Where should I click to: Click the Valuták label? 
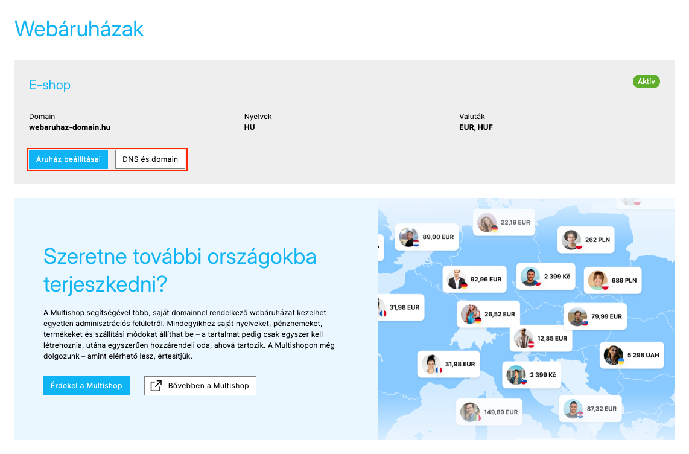(472, 117)
